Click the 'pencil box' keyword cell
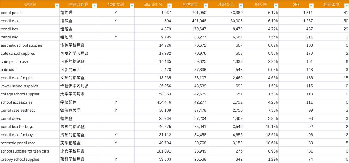Image resolution: width=349 pixels, height=163 pixels. (x=30, y=29)
